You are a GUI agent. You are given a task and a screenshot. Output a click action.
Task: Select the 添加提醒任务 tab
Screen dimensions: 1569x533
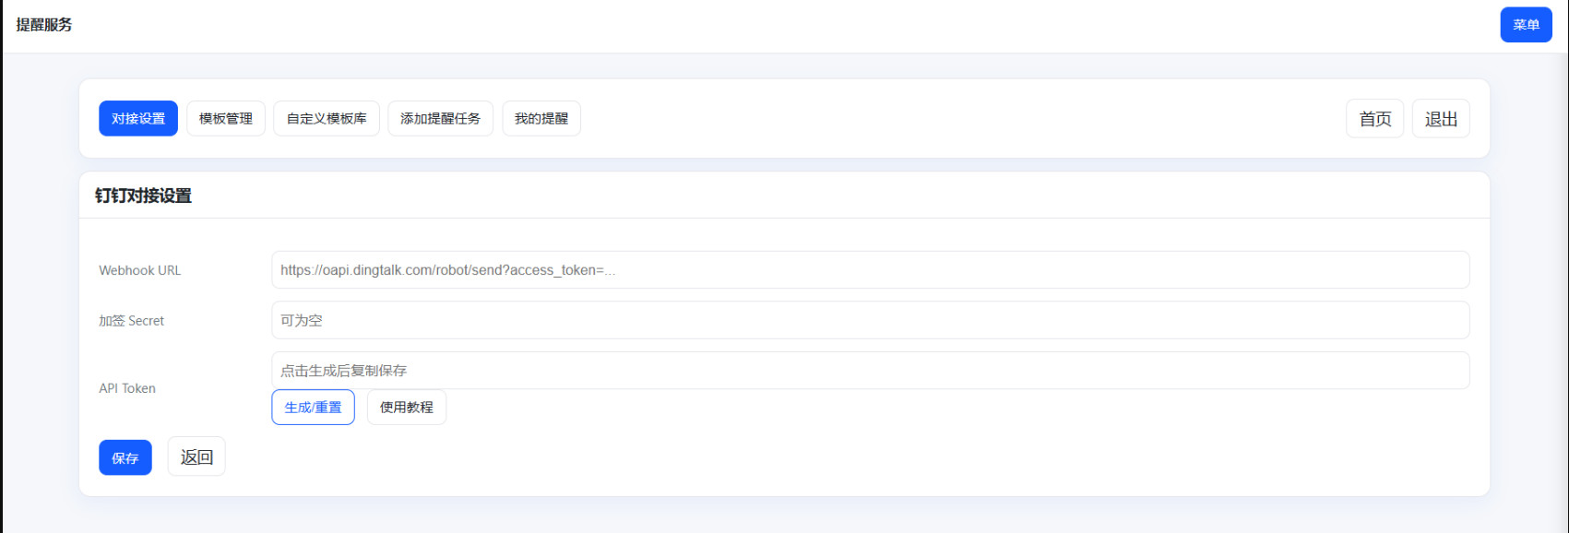(440, 119)
